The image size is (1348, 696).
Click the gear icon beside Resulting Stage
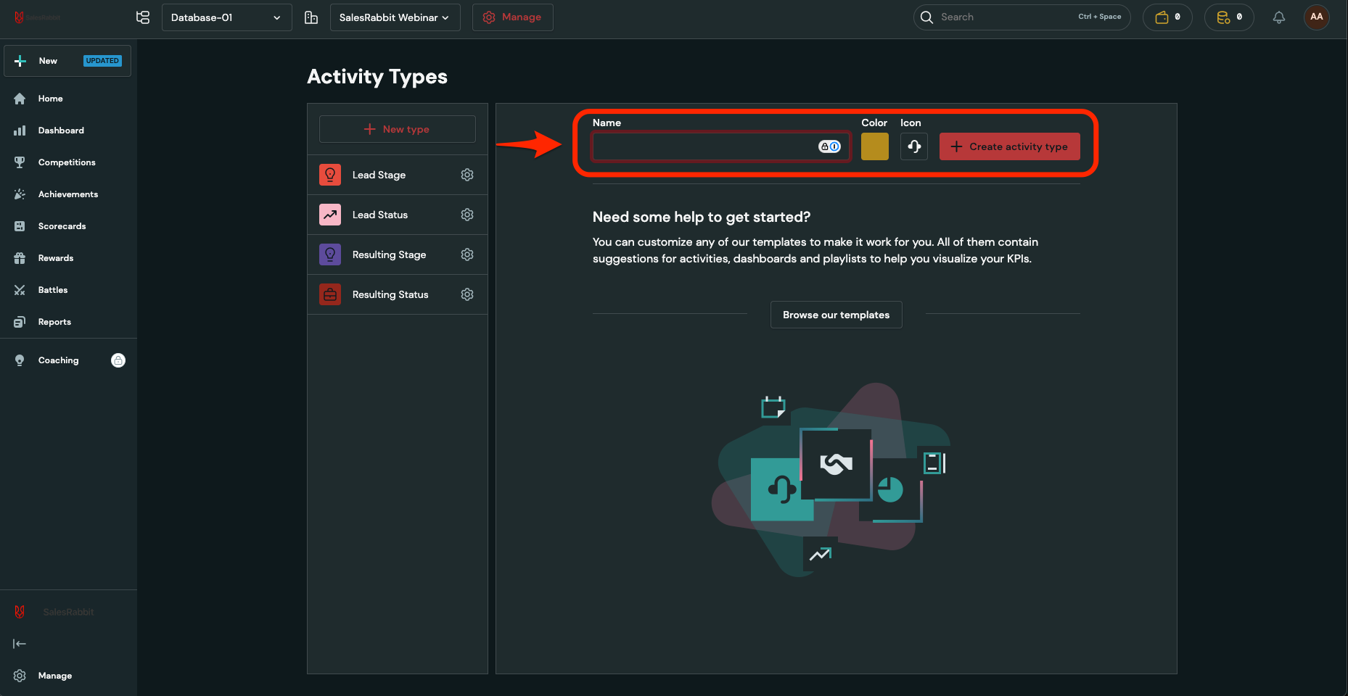click(x=467, y=254)
